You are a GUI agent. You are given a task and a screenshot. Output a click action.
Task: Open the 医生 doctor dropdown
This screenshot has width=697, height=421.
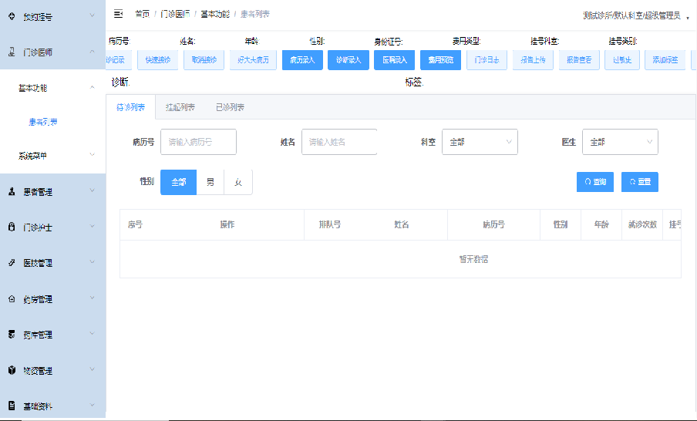coord(619,142)
